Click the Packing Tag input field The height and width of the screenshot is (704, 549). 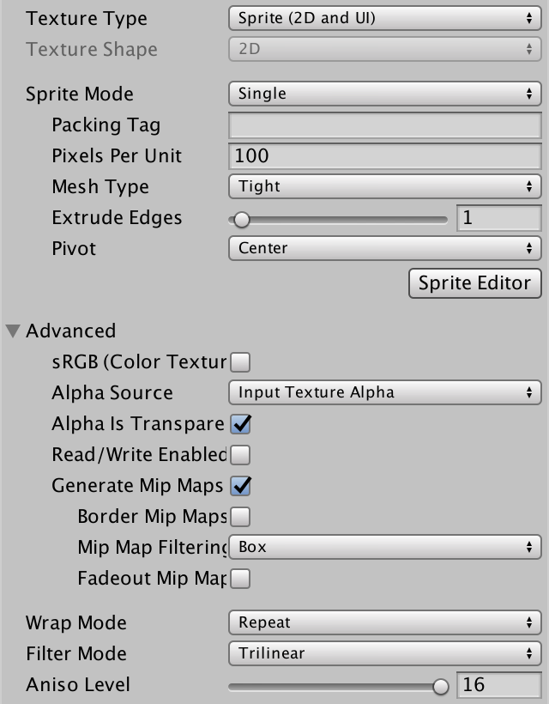385,124
